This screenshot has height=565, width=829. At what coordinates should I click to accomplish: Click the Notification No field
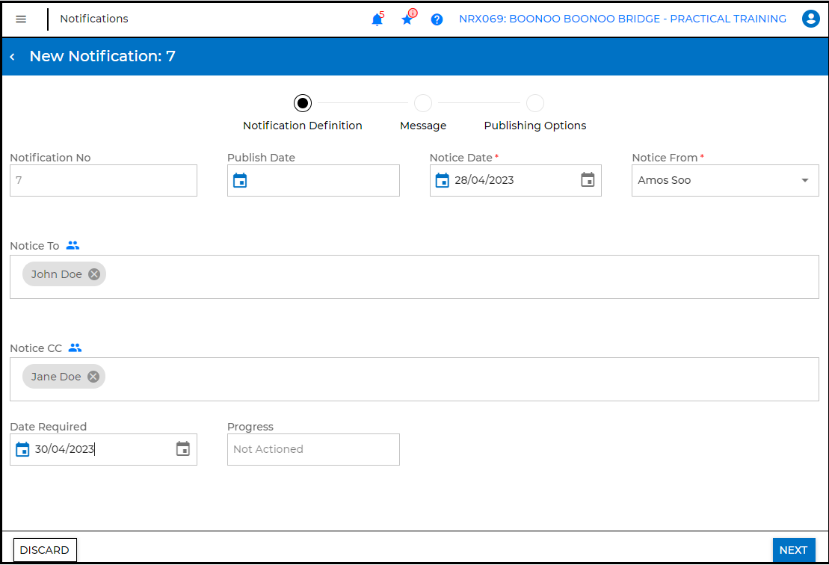(x=104, y=181)
